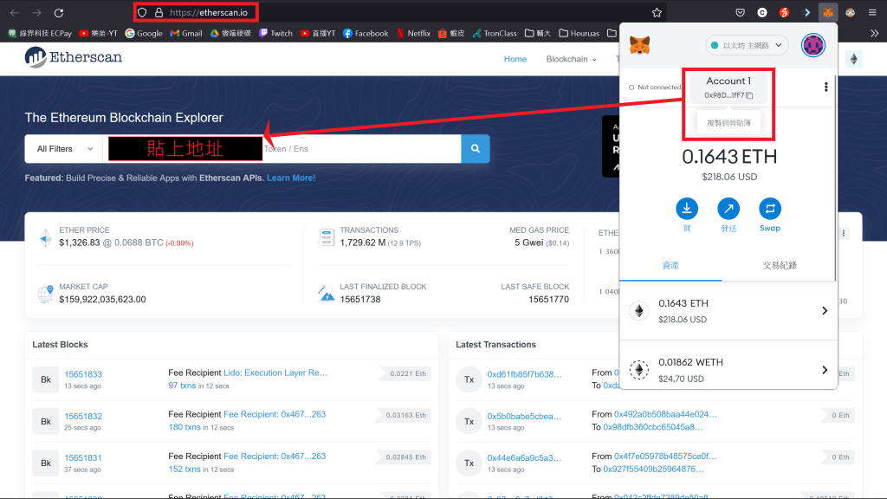Open From address 0x492a0b508baa44e024…
This screenshot has width=887, height=499.
click(x=665, y=414)
